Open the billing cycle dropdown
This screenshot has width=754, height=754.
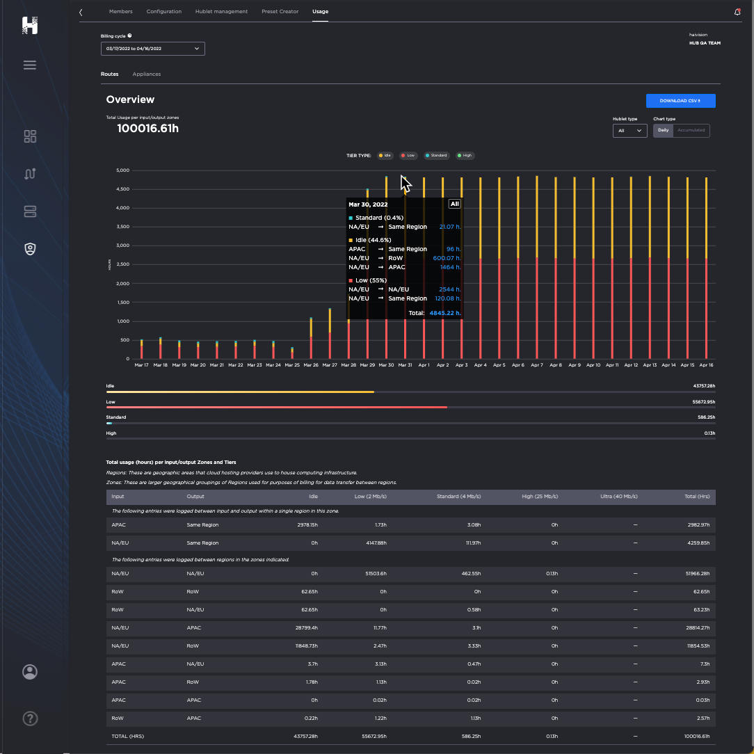pyautogui.click(x=152, y=49)
